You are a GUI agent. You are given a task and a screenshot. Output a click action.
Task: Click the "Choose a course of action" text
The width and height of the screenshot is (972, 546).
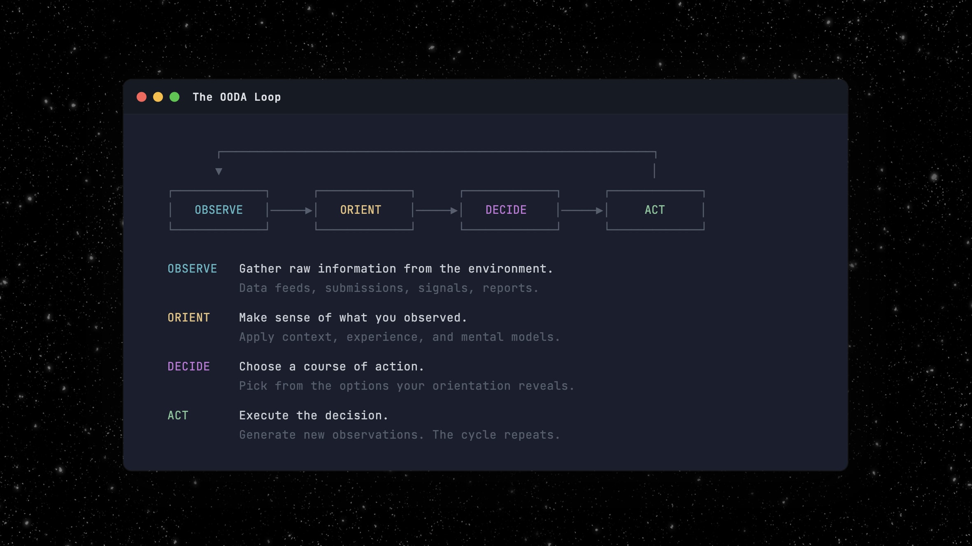pyautogui.click(x=331, y=366)
